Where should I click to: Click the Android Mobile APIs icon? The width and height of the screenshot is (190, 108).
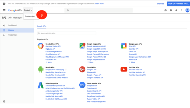coord(41,69)
